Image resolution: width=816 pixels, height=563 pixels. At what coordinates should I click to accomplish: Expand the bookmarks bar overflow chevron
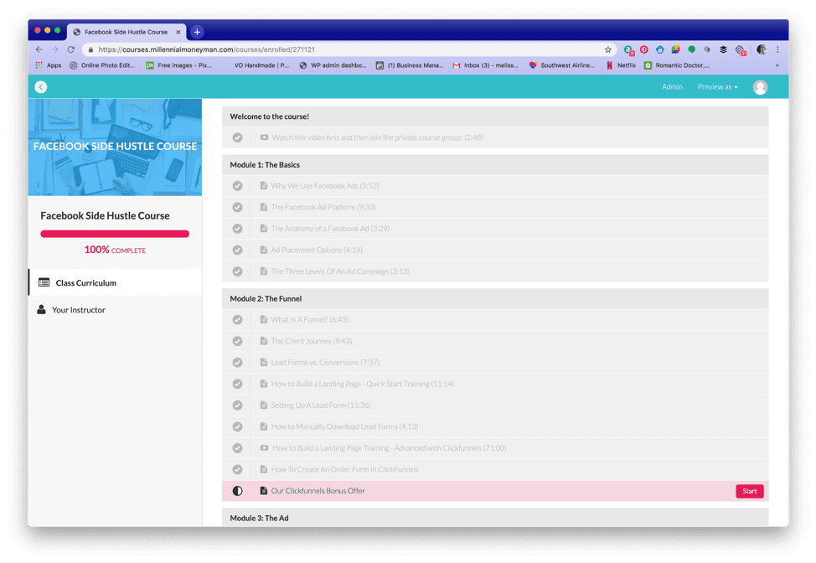click(x=777, y=65)
